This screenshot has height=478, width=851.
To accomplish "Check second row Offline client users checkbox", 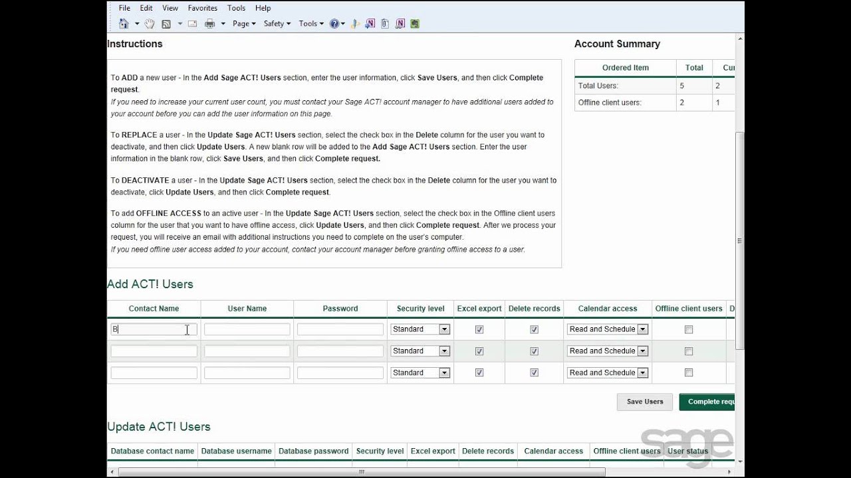I will click(x=689, y=351).
